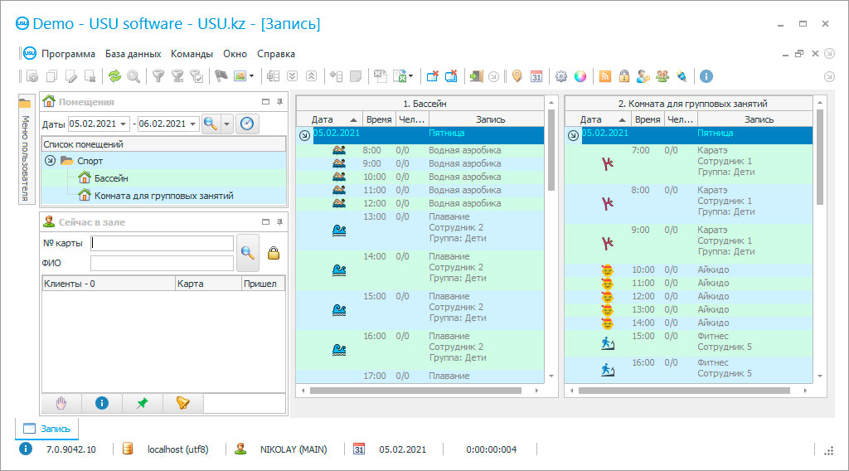This screenshot has height=471, width=849.
Task: Click the Бассейн table horizontal scrollbar
Action: pos(415,391)
